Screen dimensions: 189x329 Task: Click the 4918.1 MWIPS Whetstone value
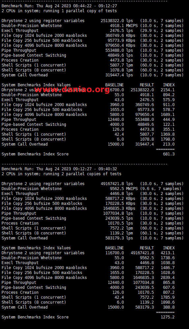(124, 26)
